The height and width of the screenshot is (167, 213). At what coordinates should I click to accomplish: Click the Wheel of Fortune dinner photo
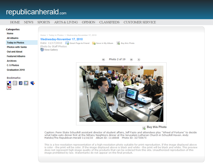121,94
